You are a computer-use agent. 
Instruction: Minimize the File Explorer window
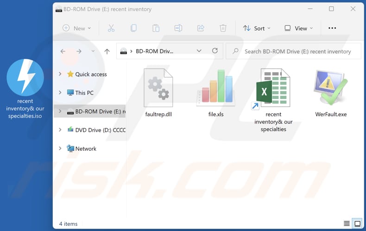click(310, 9)
